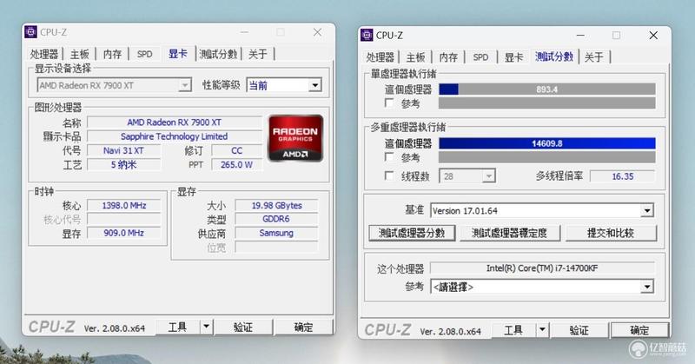Minimize the right CPU-Z window
The width and height of the screenshot is (695, 364).
(x=580, y=35)
